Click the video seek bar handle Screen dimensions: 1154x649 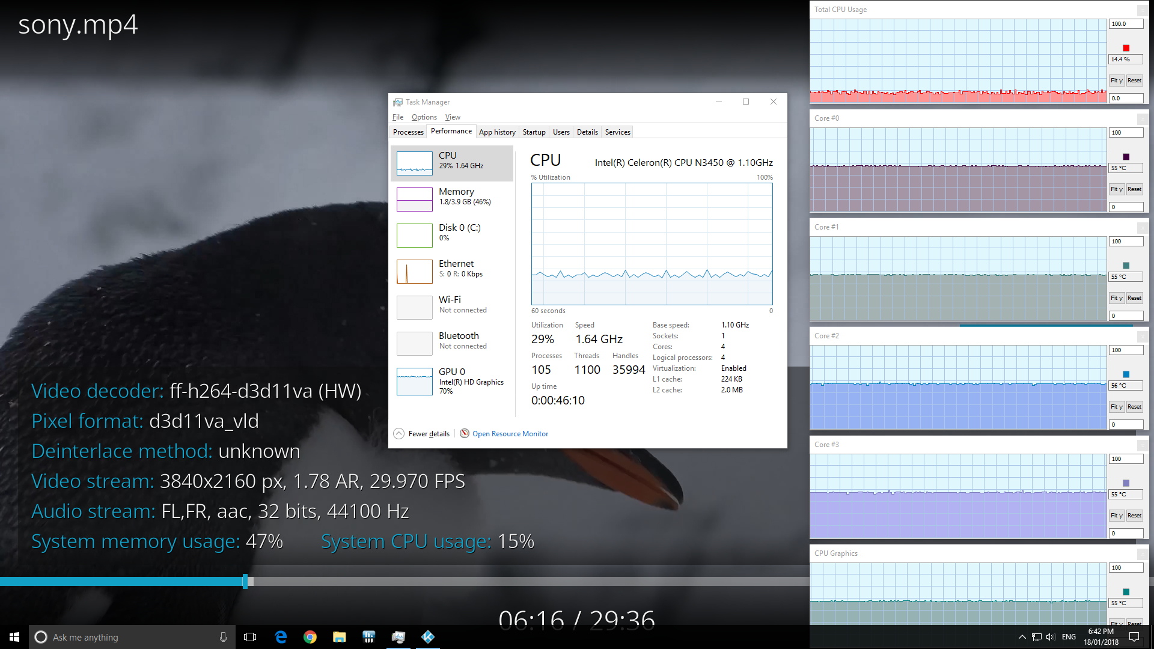pyautogui.click(x=245, y=581)
